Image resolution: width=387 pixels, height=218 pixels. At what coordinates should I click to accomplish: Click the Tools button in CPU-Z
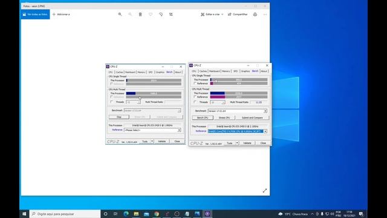[x=230, y=143]
